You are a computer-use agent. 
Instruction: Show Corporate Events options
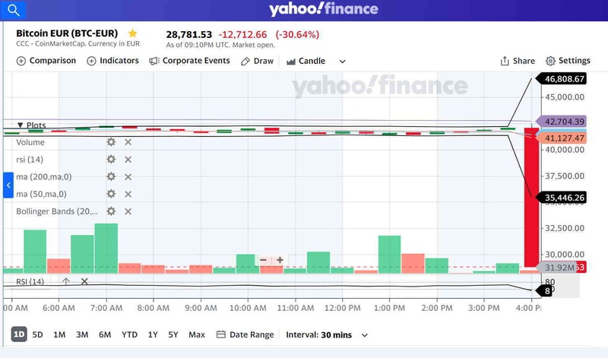[189, 61]
